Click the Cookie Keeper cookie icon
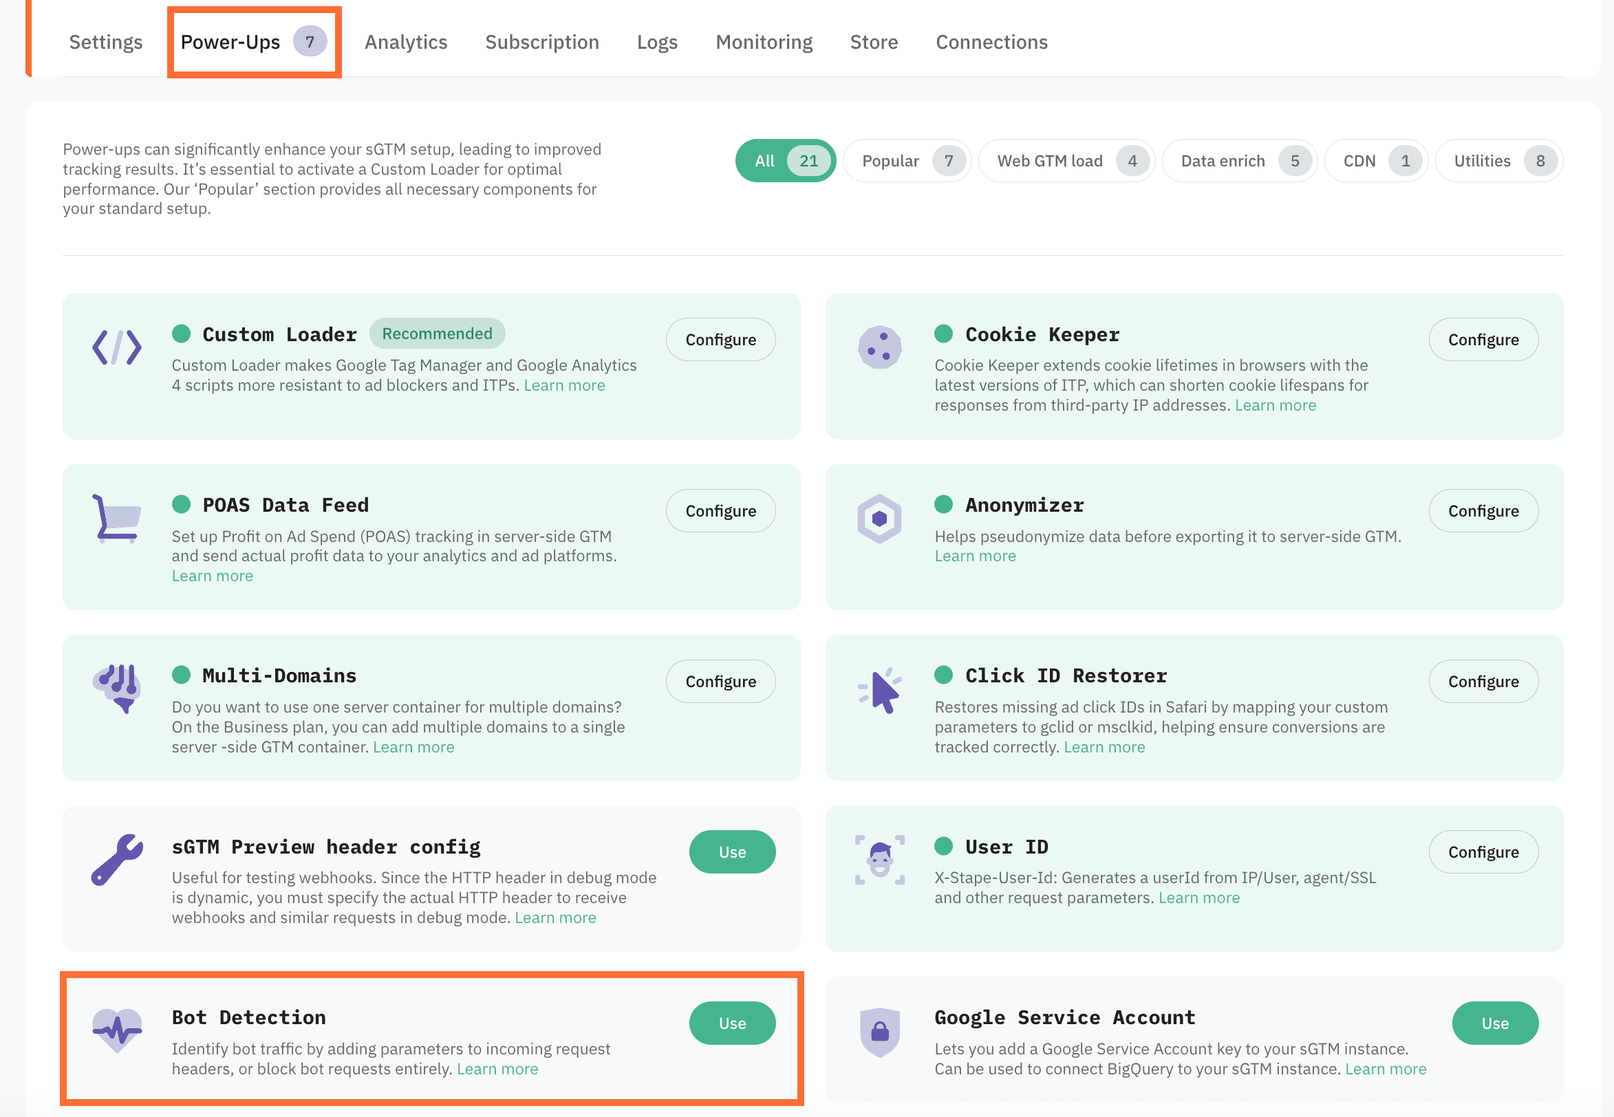Screen dimensions: 1614x1117 click(x=880, y=347)
